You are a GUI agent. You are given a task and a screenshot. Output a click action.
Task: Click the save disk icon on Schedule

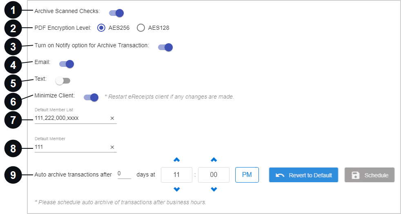click(356, 175)
